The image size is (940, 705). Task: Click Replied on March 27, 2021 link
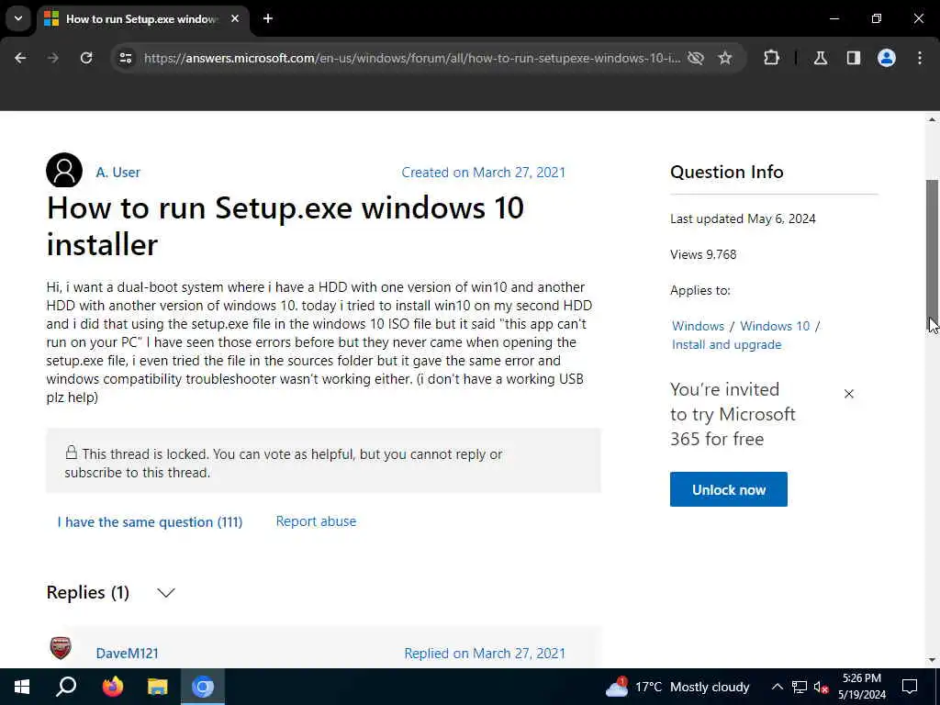485,654
